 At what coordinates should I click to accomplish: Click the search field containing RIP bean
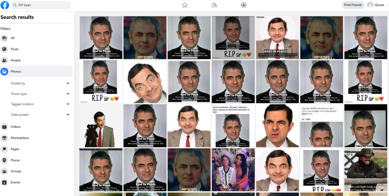coord(41,5)
